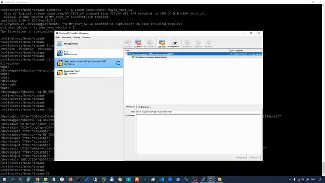325x183 pixels.
Task: Open the Linux machine tools menu icon
Action: point(118,63)
